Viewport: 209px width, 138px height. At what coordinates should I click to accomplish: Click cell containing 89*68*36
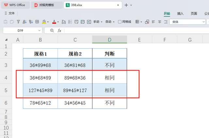click(x=75, y=78)
